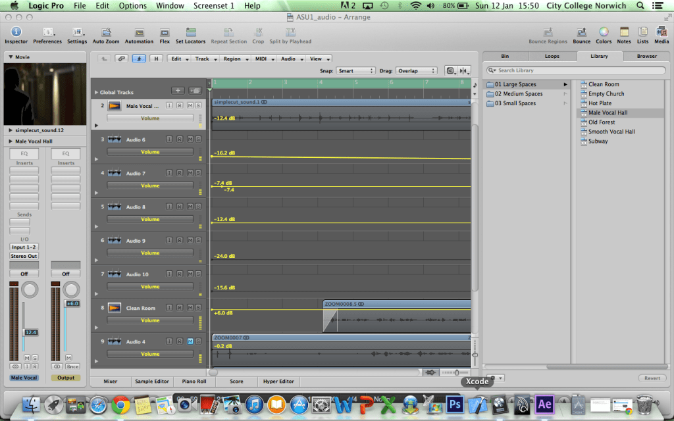Click the Revert button

click(652, 378)
